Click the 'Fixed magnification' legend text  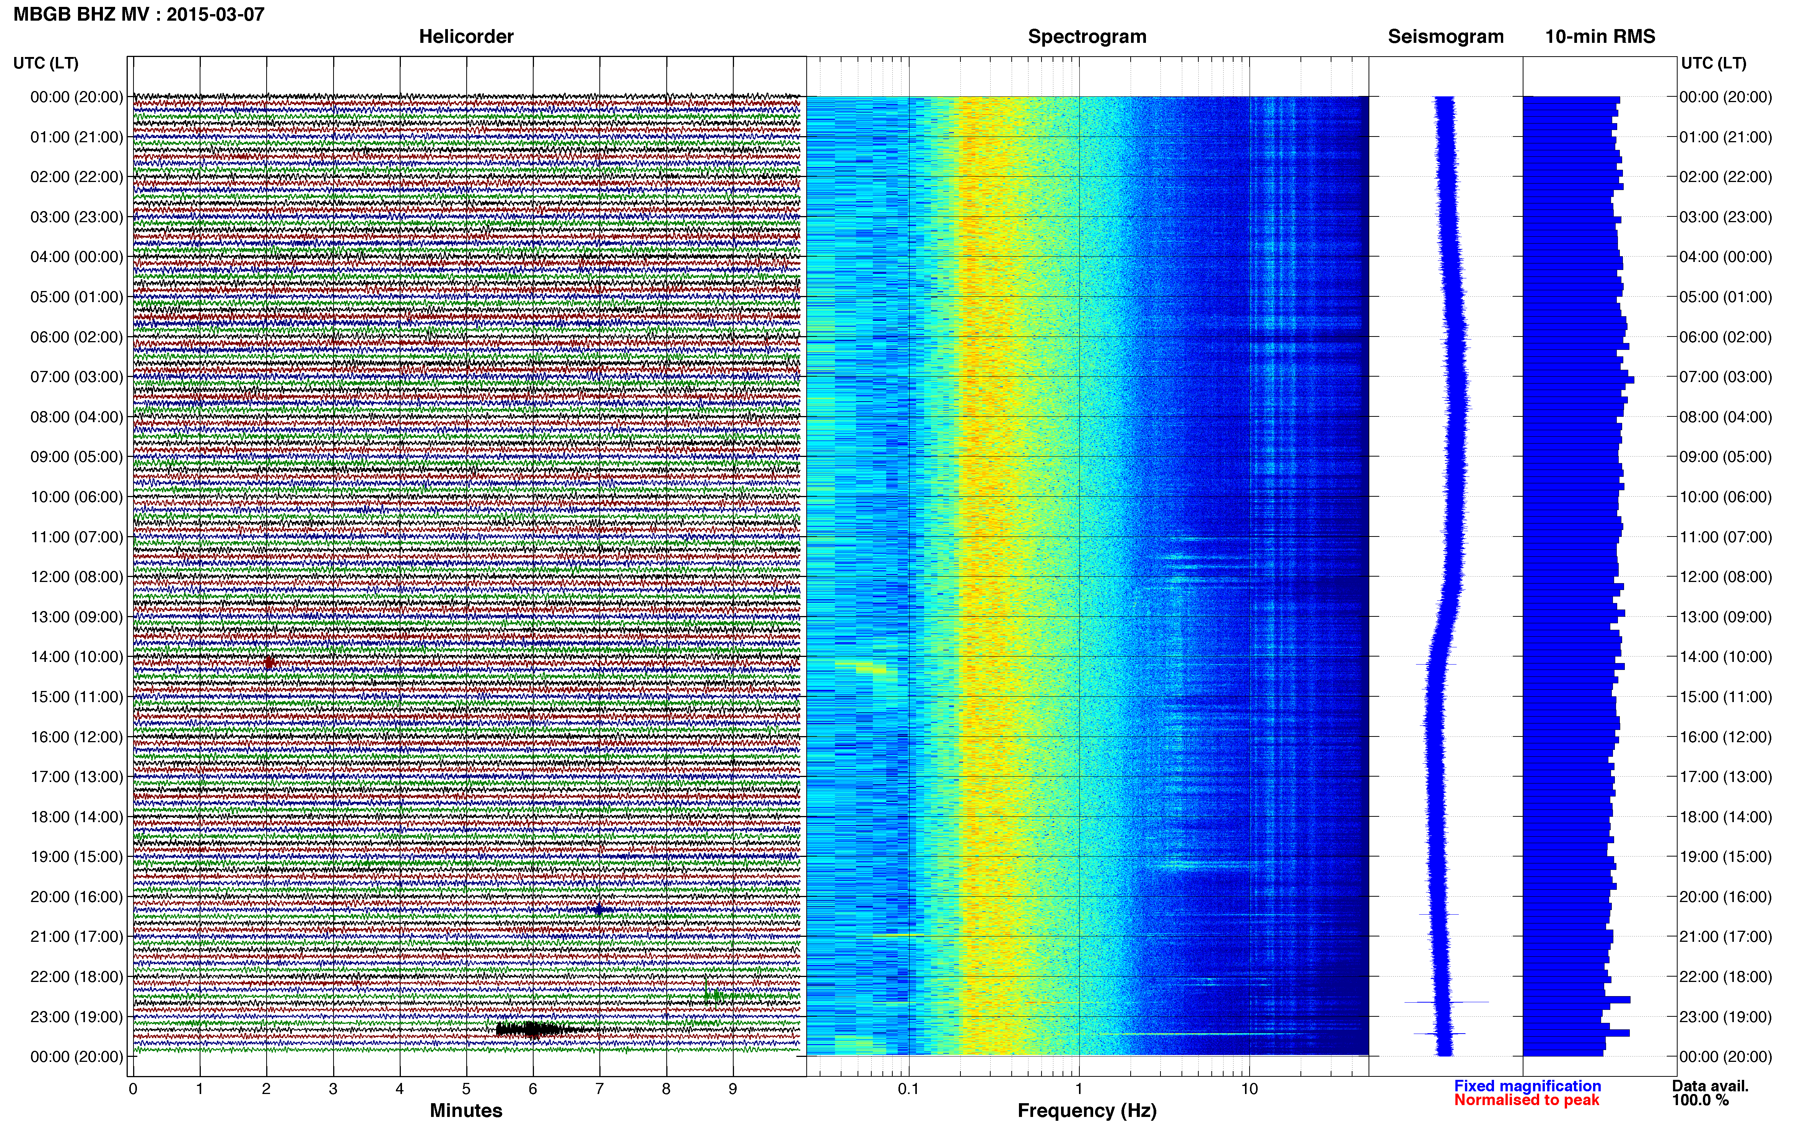tap(1527, 1086)
